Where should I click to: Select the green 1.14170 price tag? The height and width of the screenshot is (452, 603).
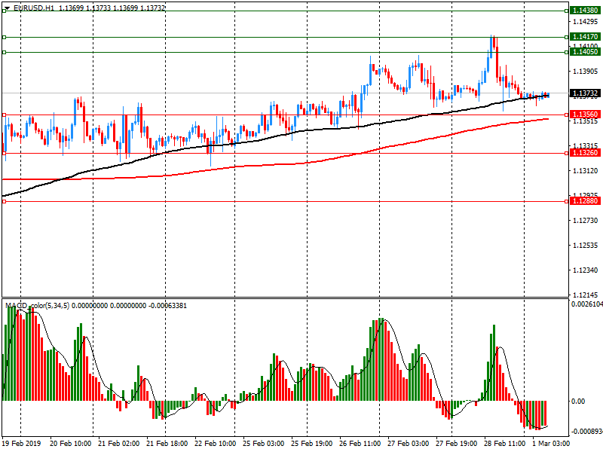click(585, 37)
